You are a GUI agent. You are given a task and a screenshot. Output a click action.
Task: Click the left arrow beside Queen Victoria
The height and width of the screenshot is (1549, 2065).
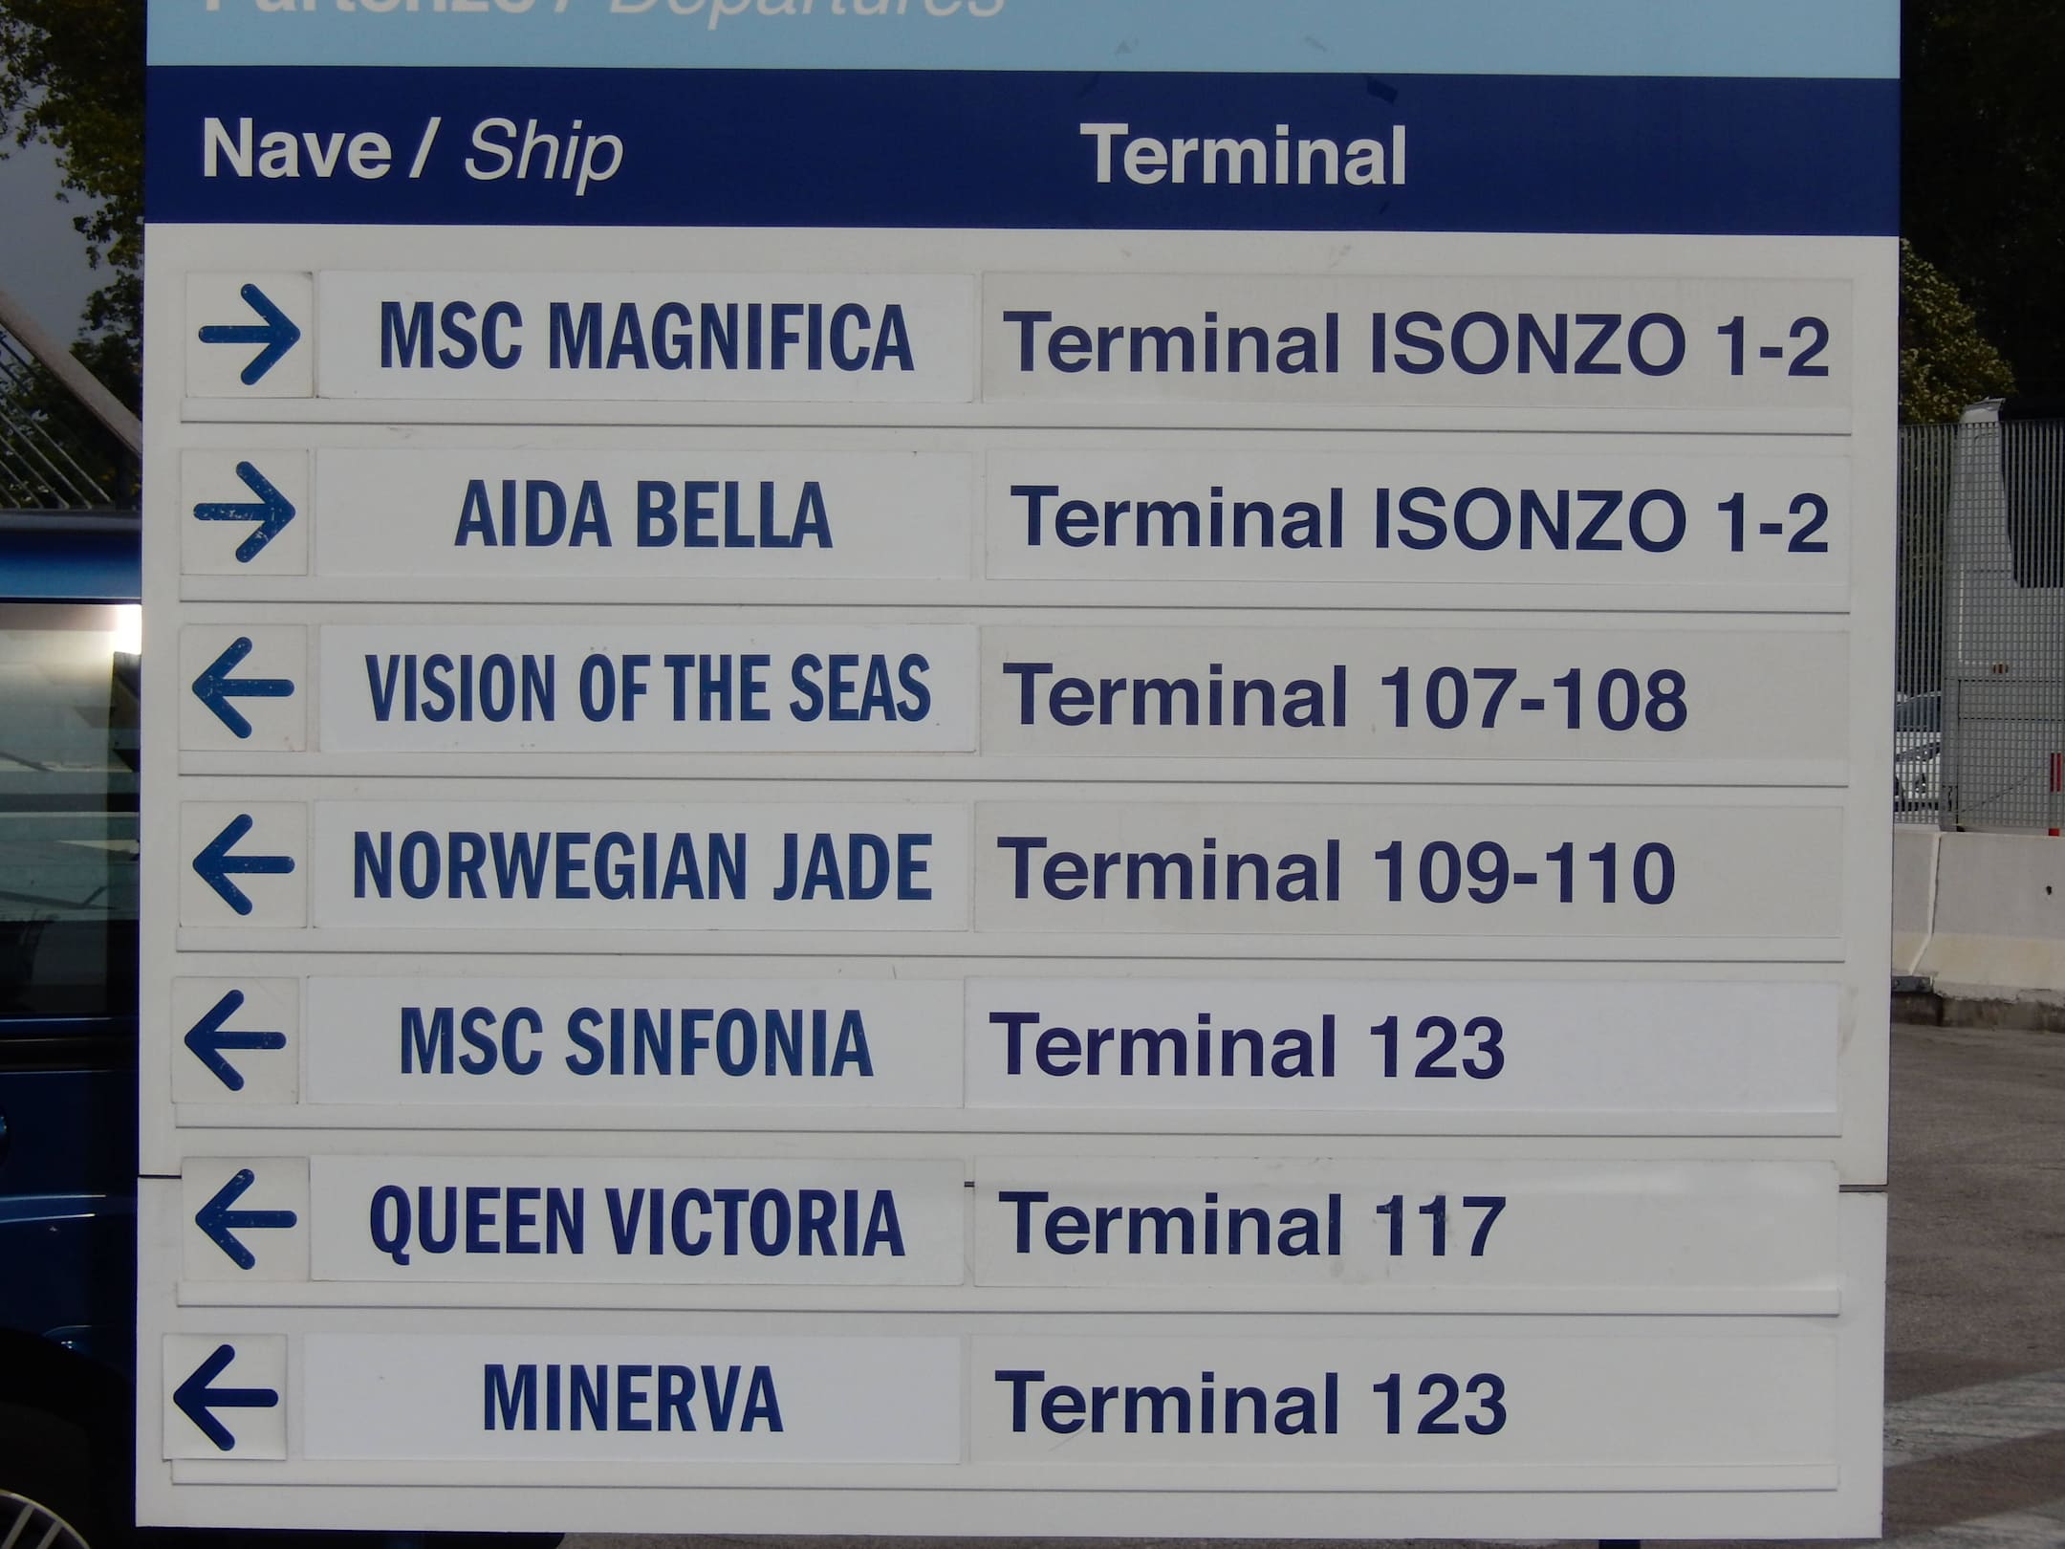[245, 1219]
